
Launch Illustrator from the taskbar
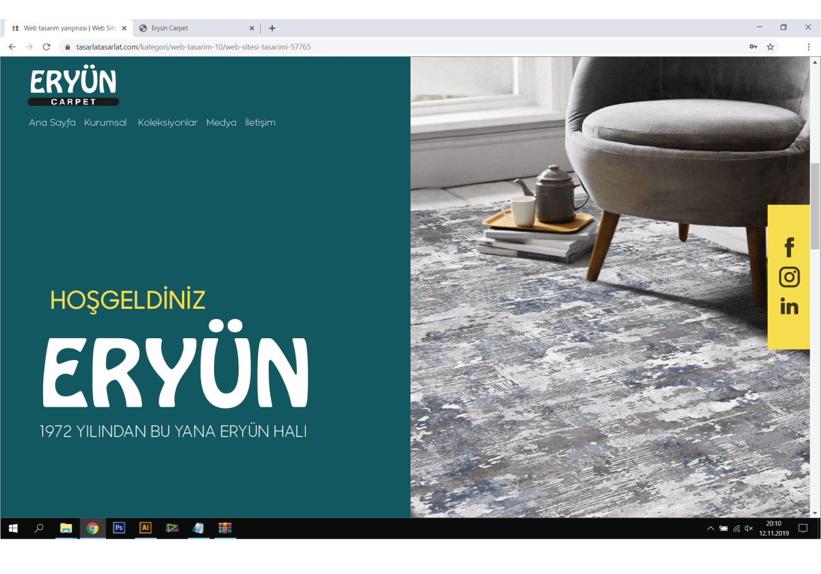145,528
